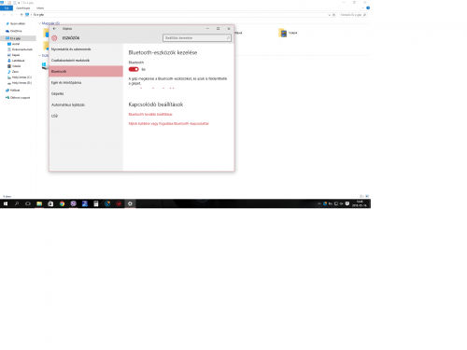Open Egér és érintőpárna settings page

pyautogui.click(x=86, y=82)
